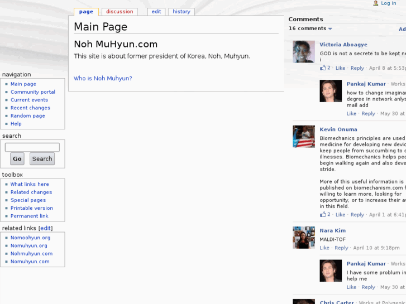Click Reply on Pankaj Kumar's imagination reply
406x304 pixels.
pos(368,114)
